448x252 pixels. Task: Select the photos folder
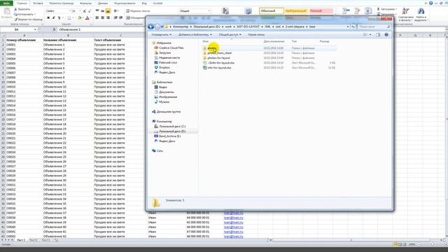pos(212,48)
